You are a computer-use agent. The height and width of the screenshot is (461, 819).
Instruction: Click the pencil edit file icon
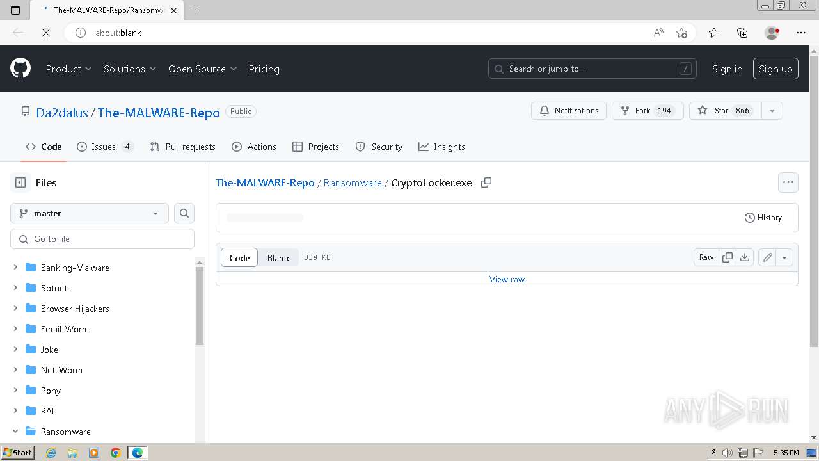(x=767, y=257)
